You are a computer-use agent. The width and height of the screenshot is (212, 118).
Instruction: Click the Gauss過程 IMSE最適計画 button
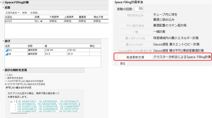click(135, 51)
